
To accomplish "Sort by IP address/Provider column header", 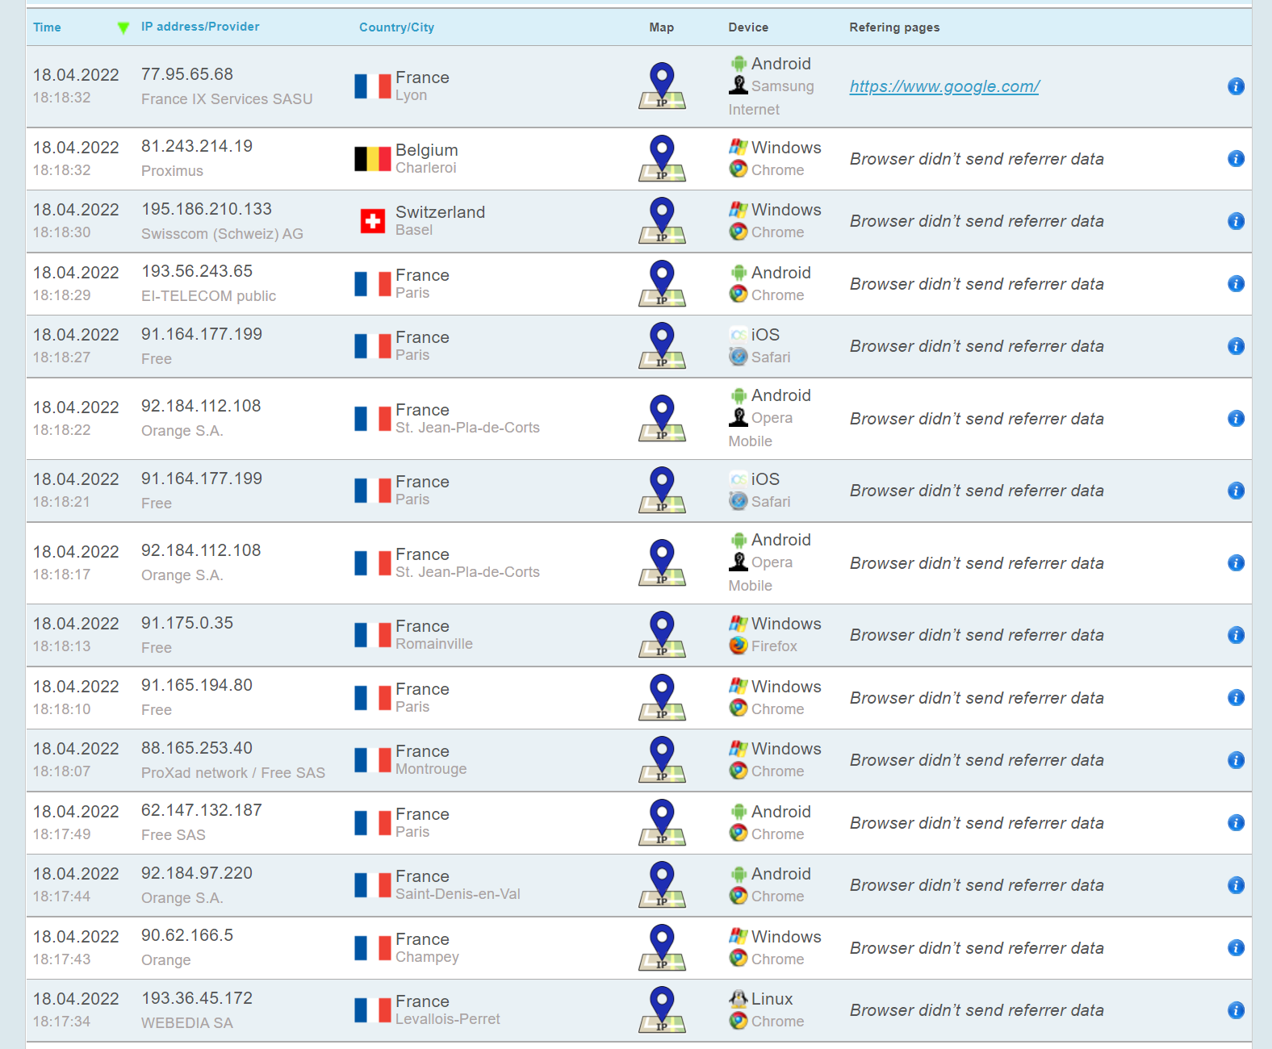I will 200,27.
